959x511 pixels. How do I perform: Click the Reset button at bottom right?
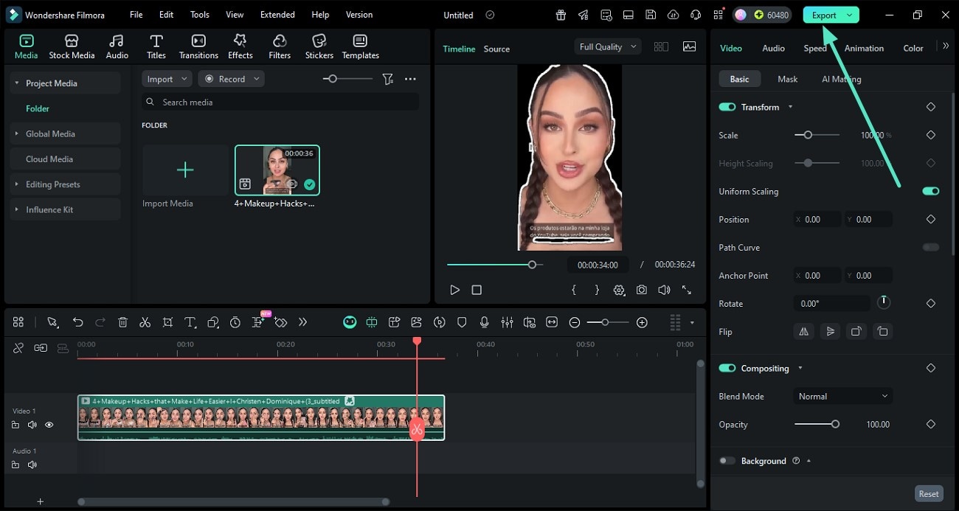(928, 493)
